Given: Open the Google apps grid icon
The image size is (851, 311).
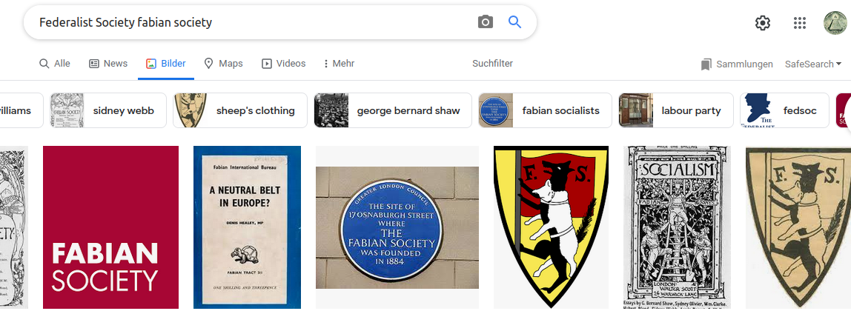Looking at the screenshot, I should [799, 23].
